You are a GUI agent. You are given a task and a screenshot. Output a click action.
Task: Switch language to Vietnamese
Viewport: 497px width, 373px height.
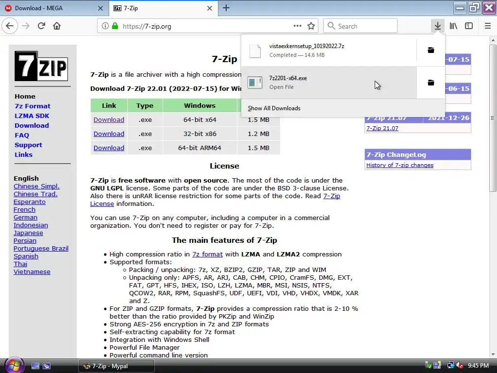32,271
